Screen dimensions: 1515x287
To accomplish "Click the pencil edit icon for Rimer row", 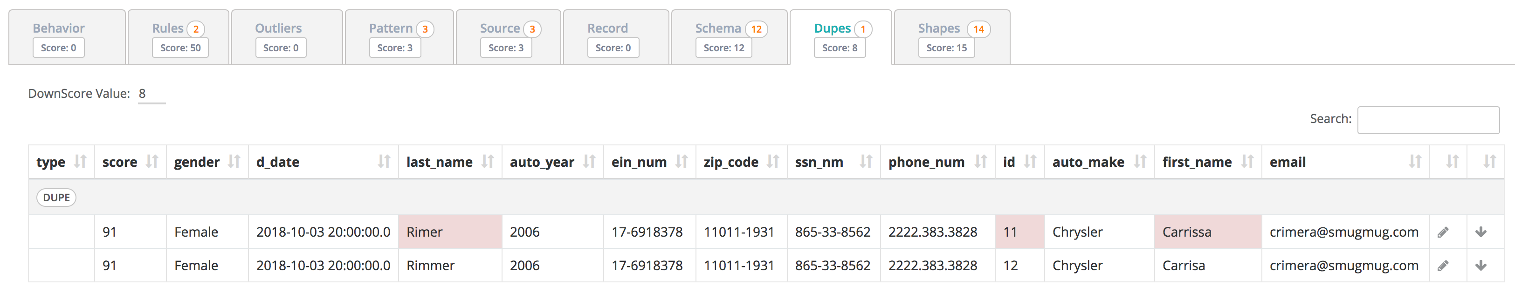I will click(1443, 232).
